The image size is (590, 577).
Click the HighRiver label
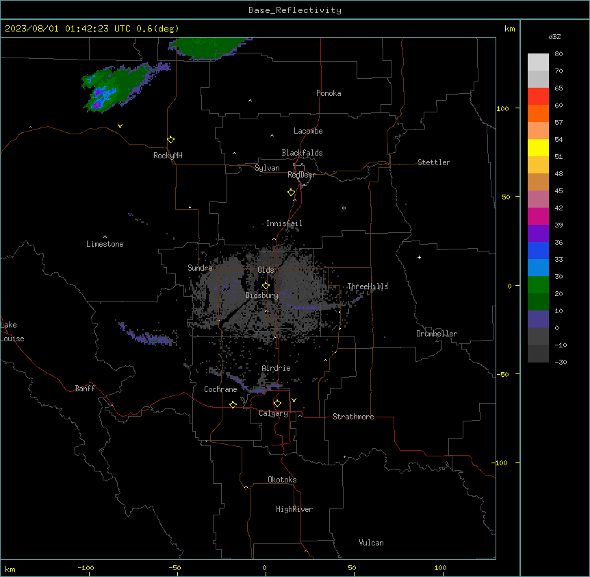pos(294,509)
